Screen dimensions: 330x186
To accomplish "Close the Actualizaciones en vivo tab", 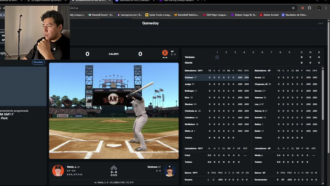I will click(110, 1).
